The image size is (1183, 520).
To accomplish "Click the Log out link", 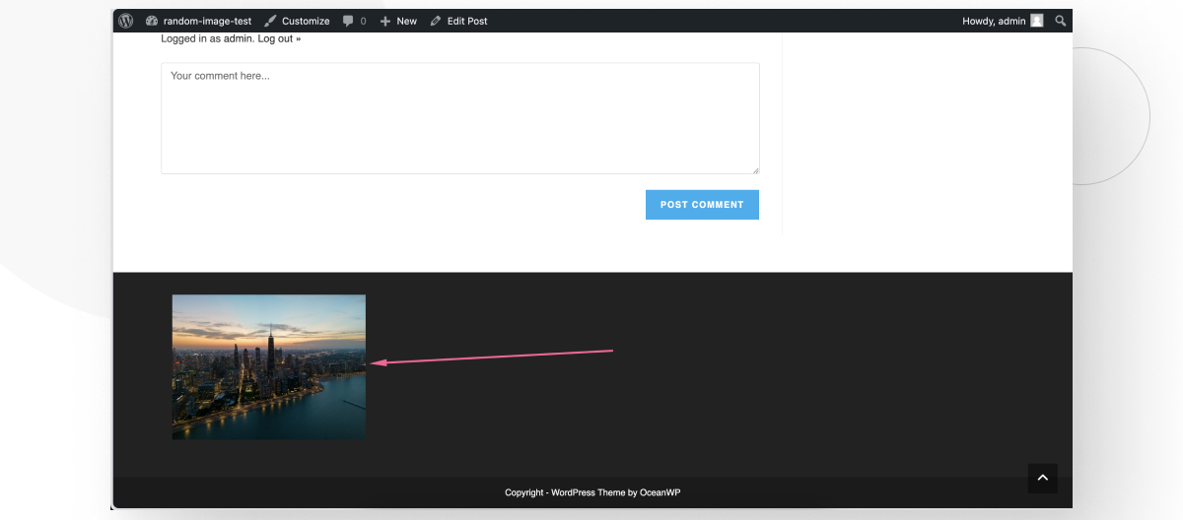I will click(x=279, y=38).
